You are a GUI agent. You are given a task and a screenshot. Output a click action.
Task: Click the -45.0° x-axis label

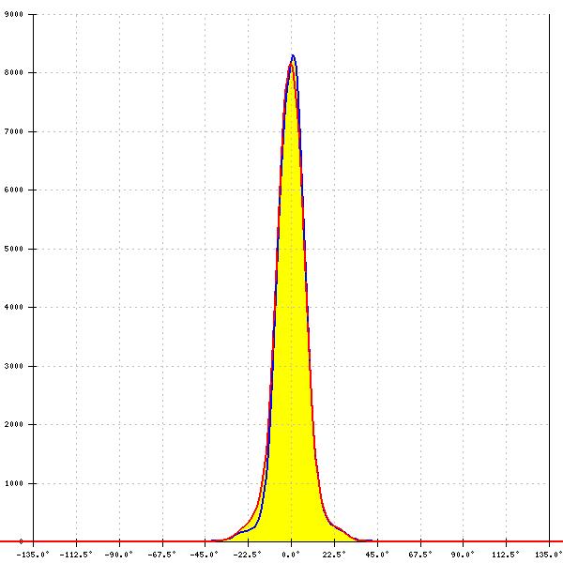[x=205, y=555]
